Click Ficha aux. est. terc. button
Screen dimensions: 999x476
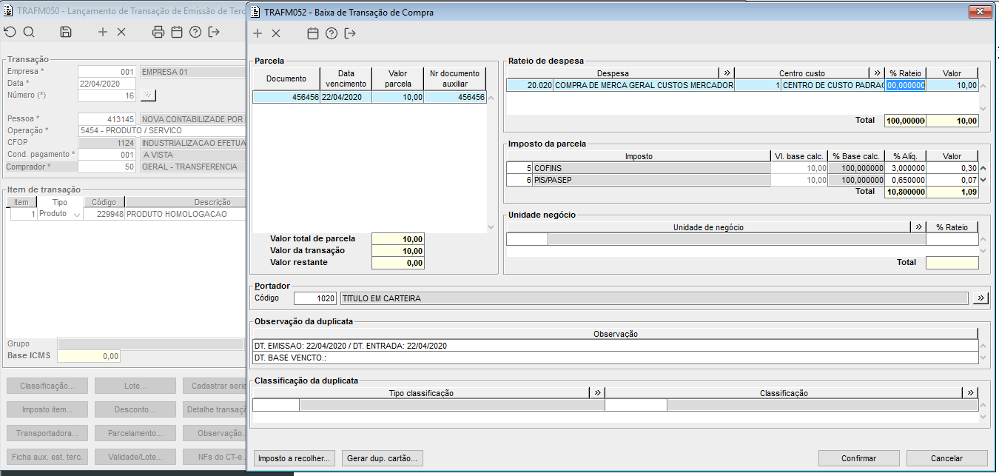pos(47,457)
